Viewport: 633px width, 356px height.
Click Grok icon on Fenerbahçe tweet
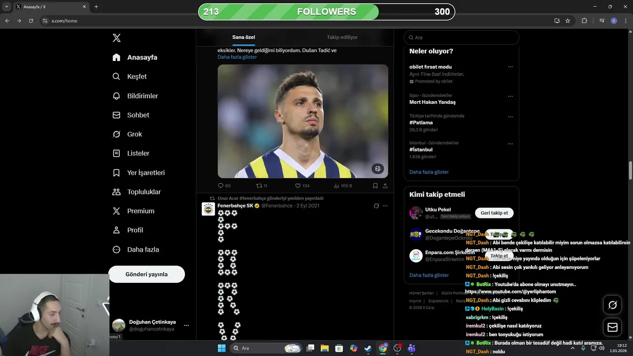pyautogui.click(x=376, y=206)
